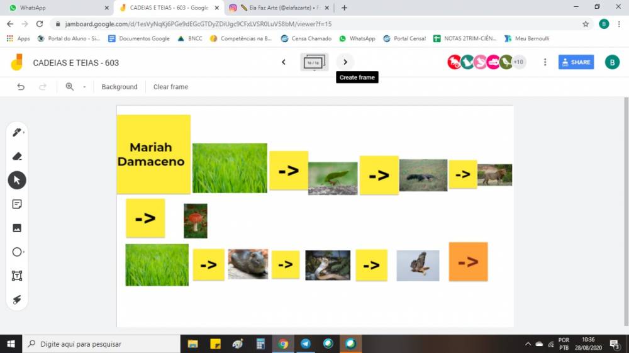629x353 pixels.
Task: Click Clear frame
Action: coord(170,87)
